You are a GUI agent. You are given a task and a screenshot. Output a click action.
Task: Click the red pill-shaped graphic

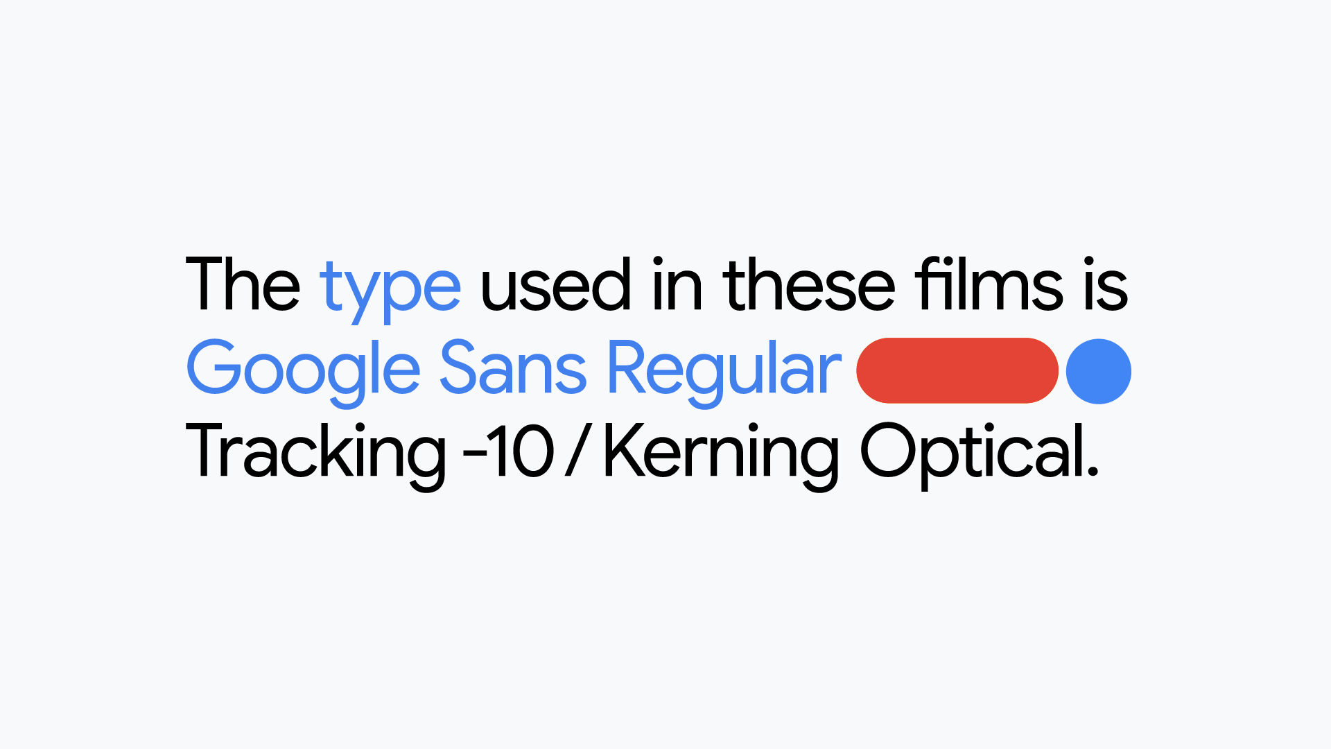pyautogui.click(x=957, y=370)
